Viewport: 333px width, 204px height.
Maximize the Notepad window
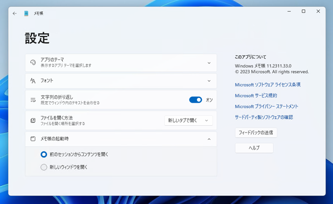pyautogui.click(x=304, y=11)
